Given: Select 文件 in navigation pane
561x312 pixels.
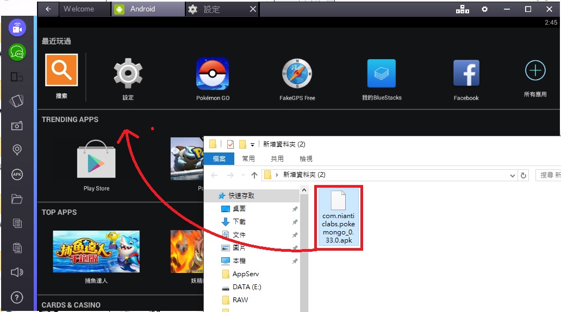Looking at the screenshot, I should click(x=239, y=235).
